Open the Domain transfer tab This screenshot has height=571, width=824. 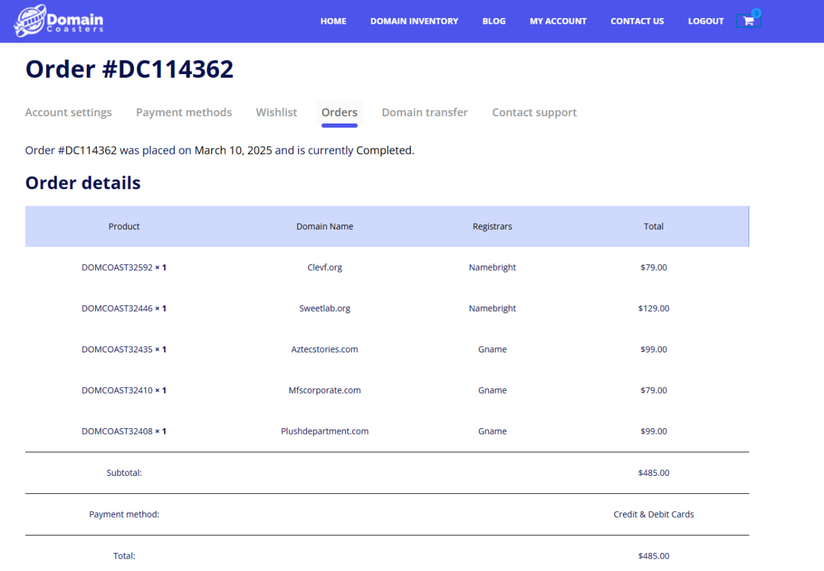425,113
